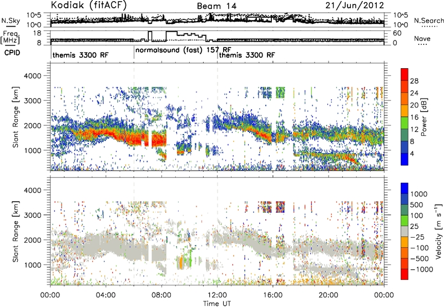The width and height of the screenshot is (444, 307).
Task: Click the frequency trace peak near 08:30
Action: (171, 32)
